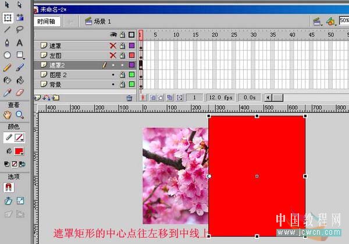Select the Oval tool

coord(8,55)
